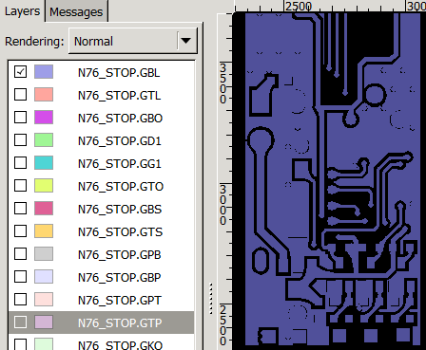Click the blue N76_STOP.GBL color swatch

pyautogui.click(x=44, y=72)
